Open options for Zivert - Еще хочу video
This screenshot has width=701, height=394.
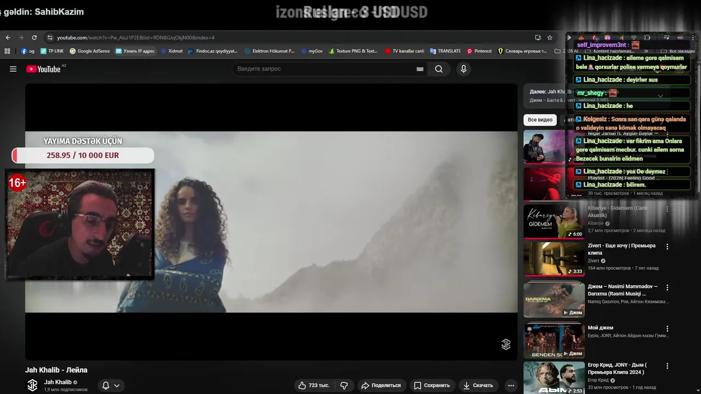(x=667, y=247)
